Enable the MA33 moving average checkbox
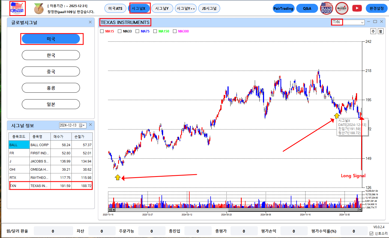The height and width of the screenshot is (238, 389). pos(120,31)
